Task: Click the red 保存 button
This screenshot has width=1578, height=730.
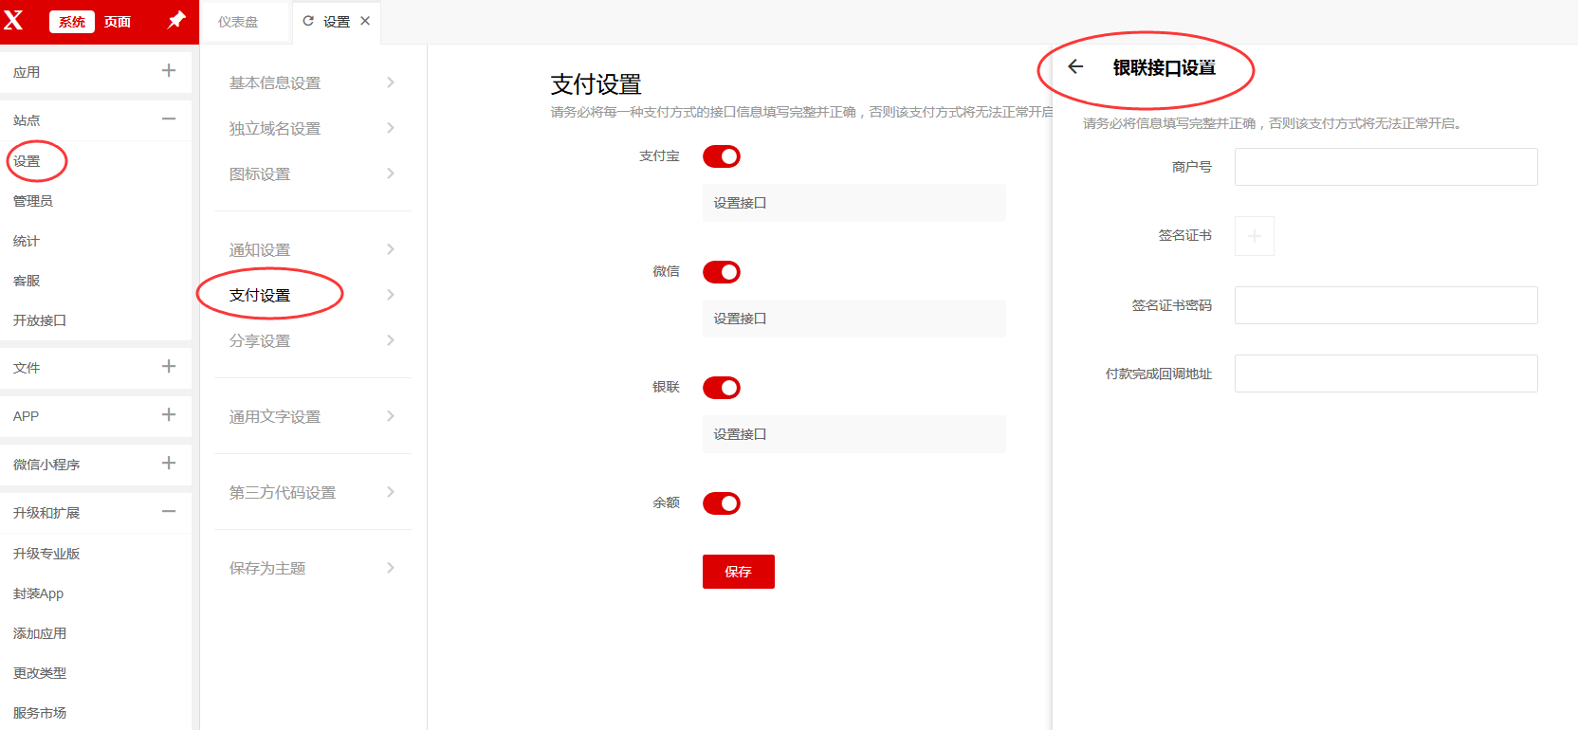Action: click(x=738, y=572)
